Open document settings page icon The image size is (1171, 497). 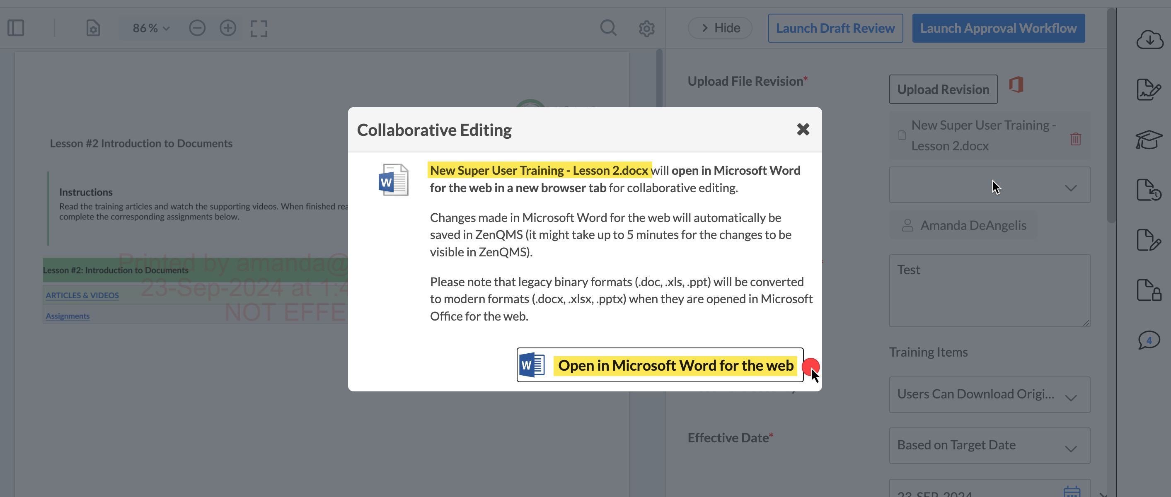(93, 28)
